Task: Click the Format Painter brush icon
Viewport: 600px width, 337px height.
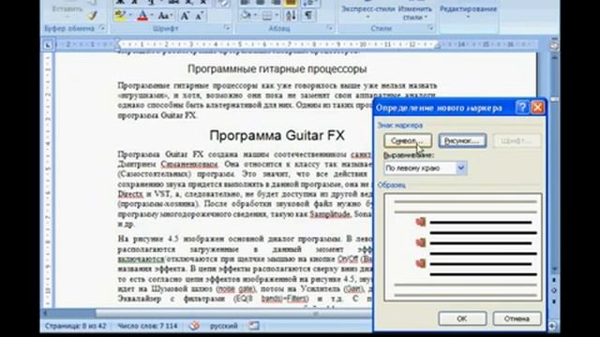Action: coord(92,16)
